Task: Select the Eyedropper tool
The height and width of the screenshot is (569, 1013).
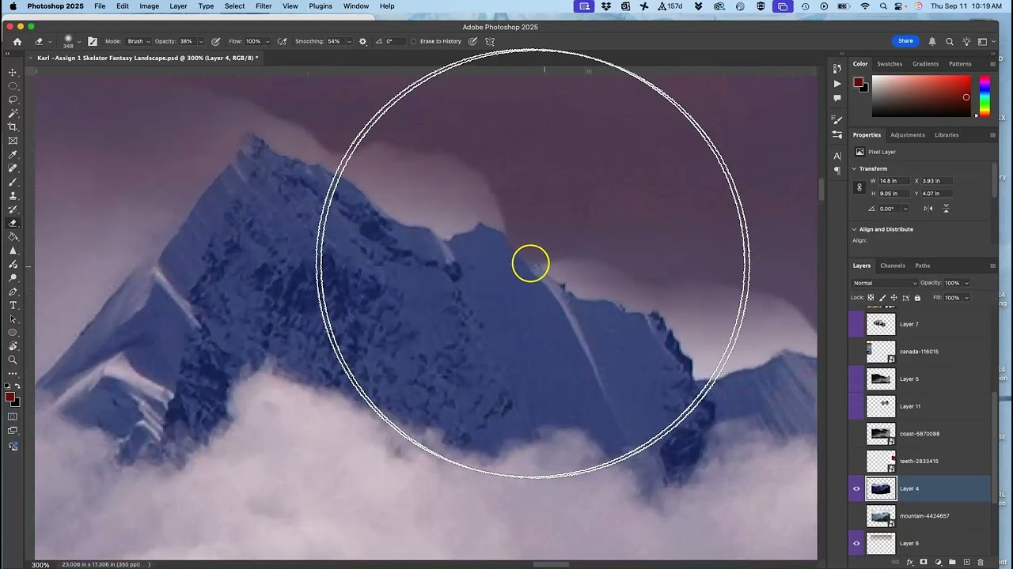Action: point(13,155)
